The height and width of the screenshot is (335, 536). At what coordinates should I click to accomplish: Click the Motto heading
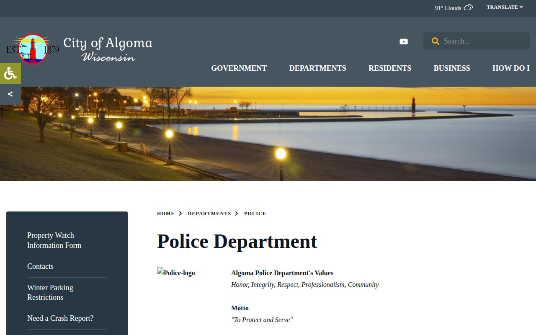[240, 308]
